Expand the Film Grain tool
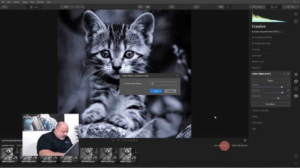 pos(257,123)
